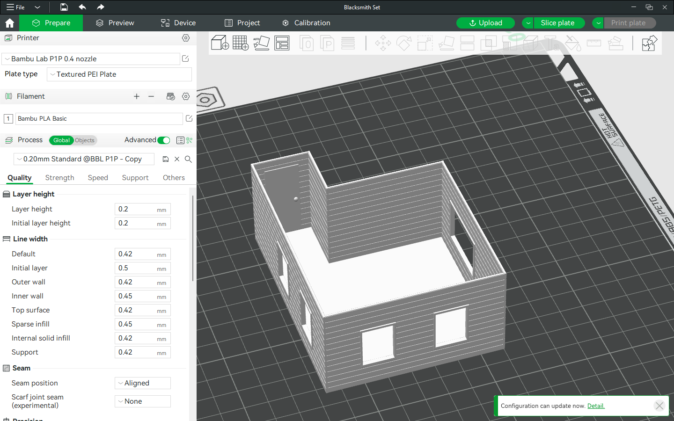The width and height of the screenshot is (674, 421).
Task: Dismiss the configuration update notification
Action: 659,406
